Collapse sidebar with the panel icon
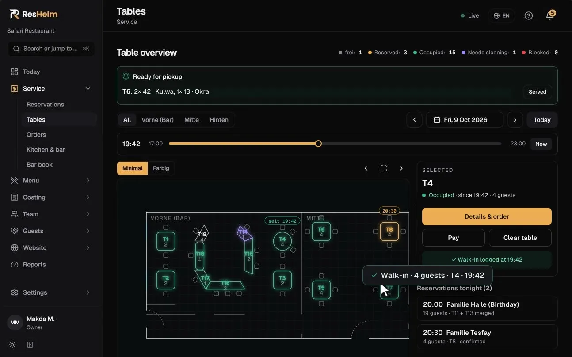 pos(30,345)
